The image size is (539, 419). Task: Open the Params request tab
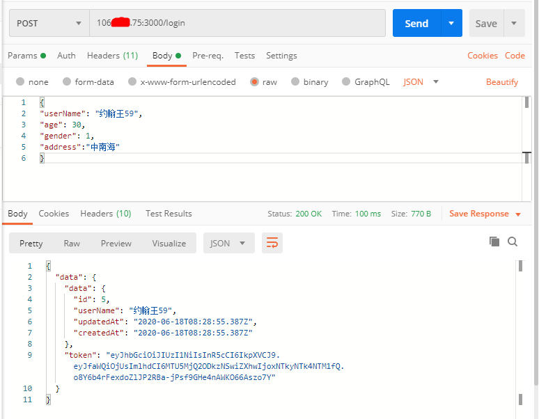[26, 56]
